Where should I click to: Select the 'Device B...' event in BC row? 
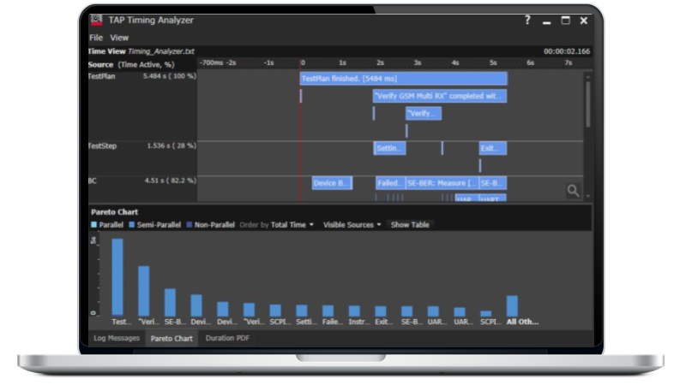tap(332, 183)
